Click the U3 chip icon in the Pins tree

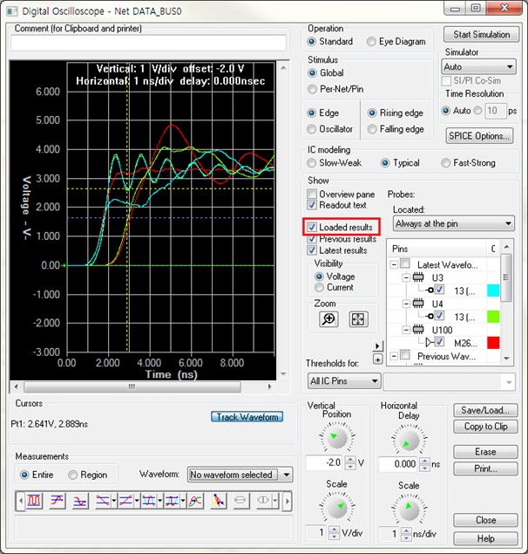pos(418,277)
